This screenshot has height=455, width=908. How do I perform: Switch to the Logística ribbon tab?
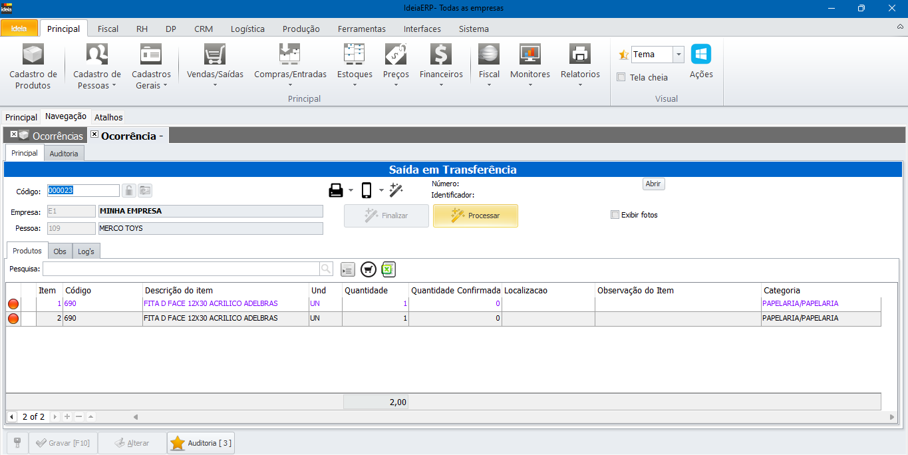247,29
